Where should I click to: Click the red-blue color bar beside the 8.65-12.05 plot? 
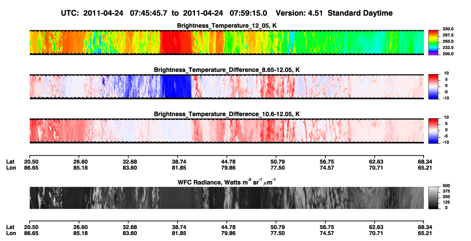434,87
